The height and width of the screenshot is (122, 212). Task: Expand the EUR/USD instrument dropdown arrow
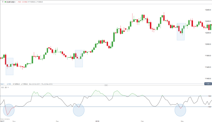click(x=16, y=2)
